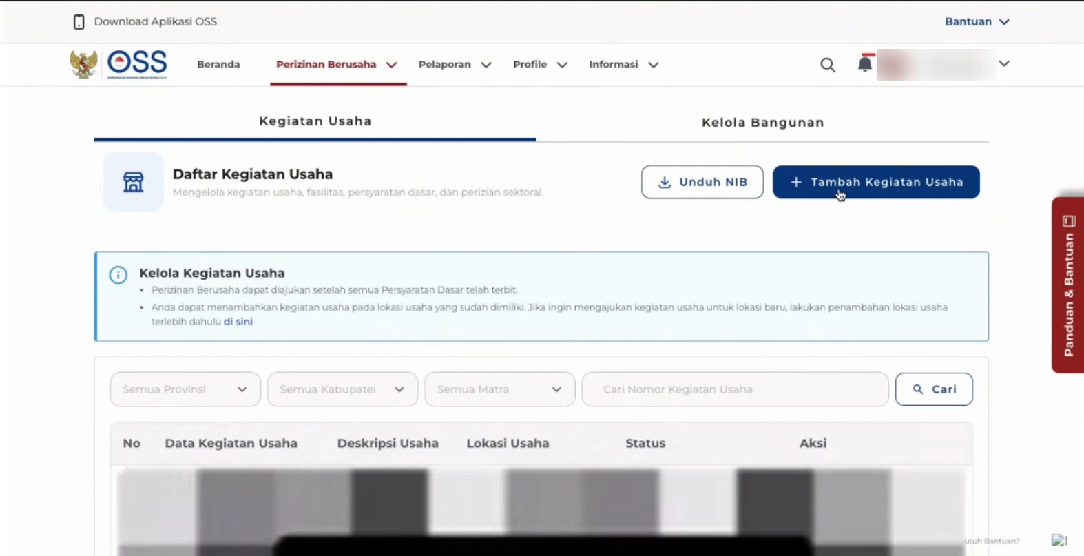
Task: Click the store icon beside Daftar Kegiatan Usaha
Action: [x=133, y=182]
